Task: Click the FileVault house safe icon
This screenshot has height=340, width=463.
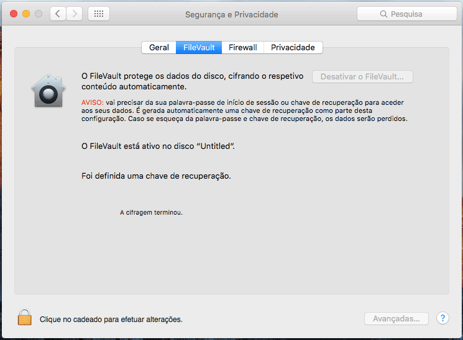Action: coord(48,91)
